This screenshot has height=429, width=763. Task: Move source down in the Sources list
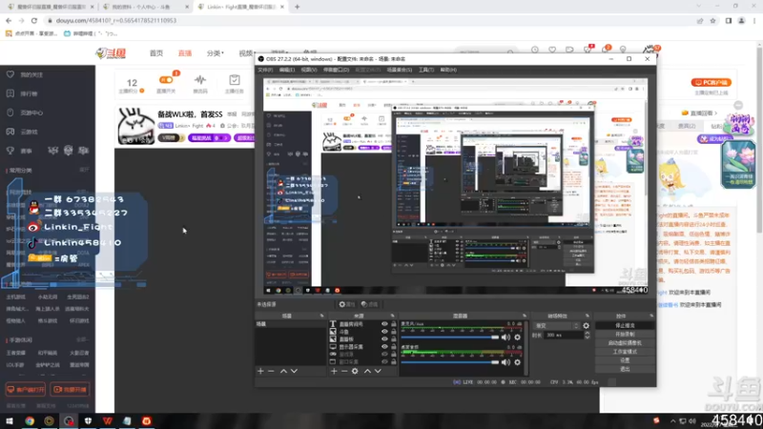click(378, 371)
